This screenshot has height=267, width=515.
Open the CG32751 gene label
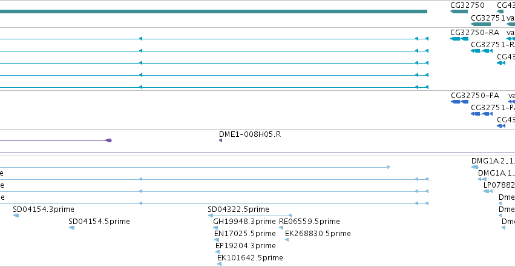point(488,18)
